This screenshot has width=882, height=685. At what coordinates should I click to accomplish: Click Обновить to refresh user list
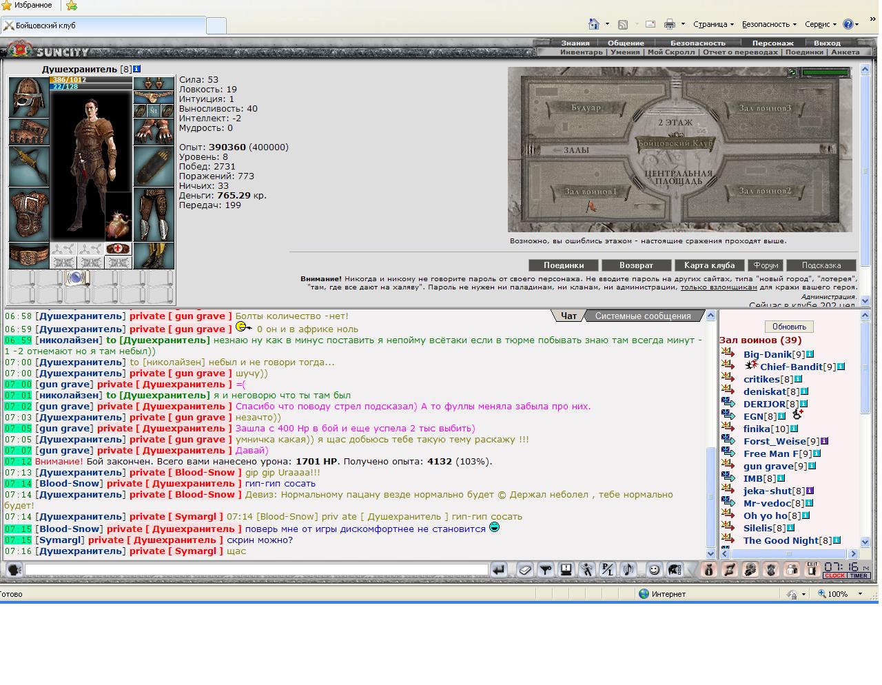(x=789, y=327)
